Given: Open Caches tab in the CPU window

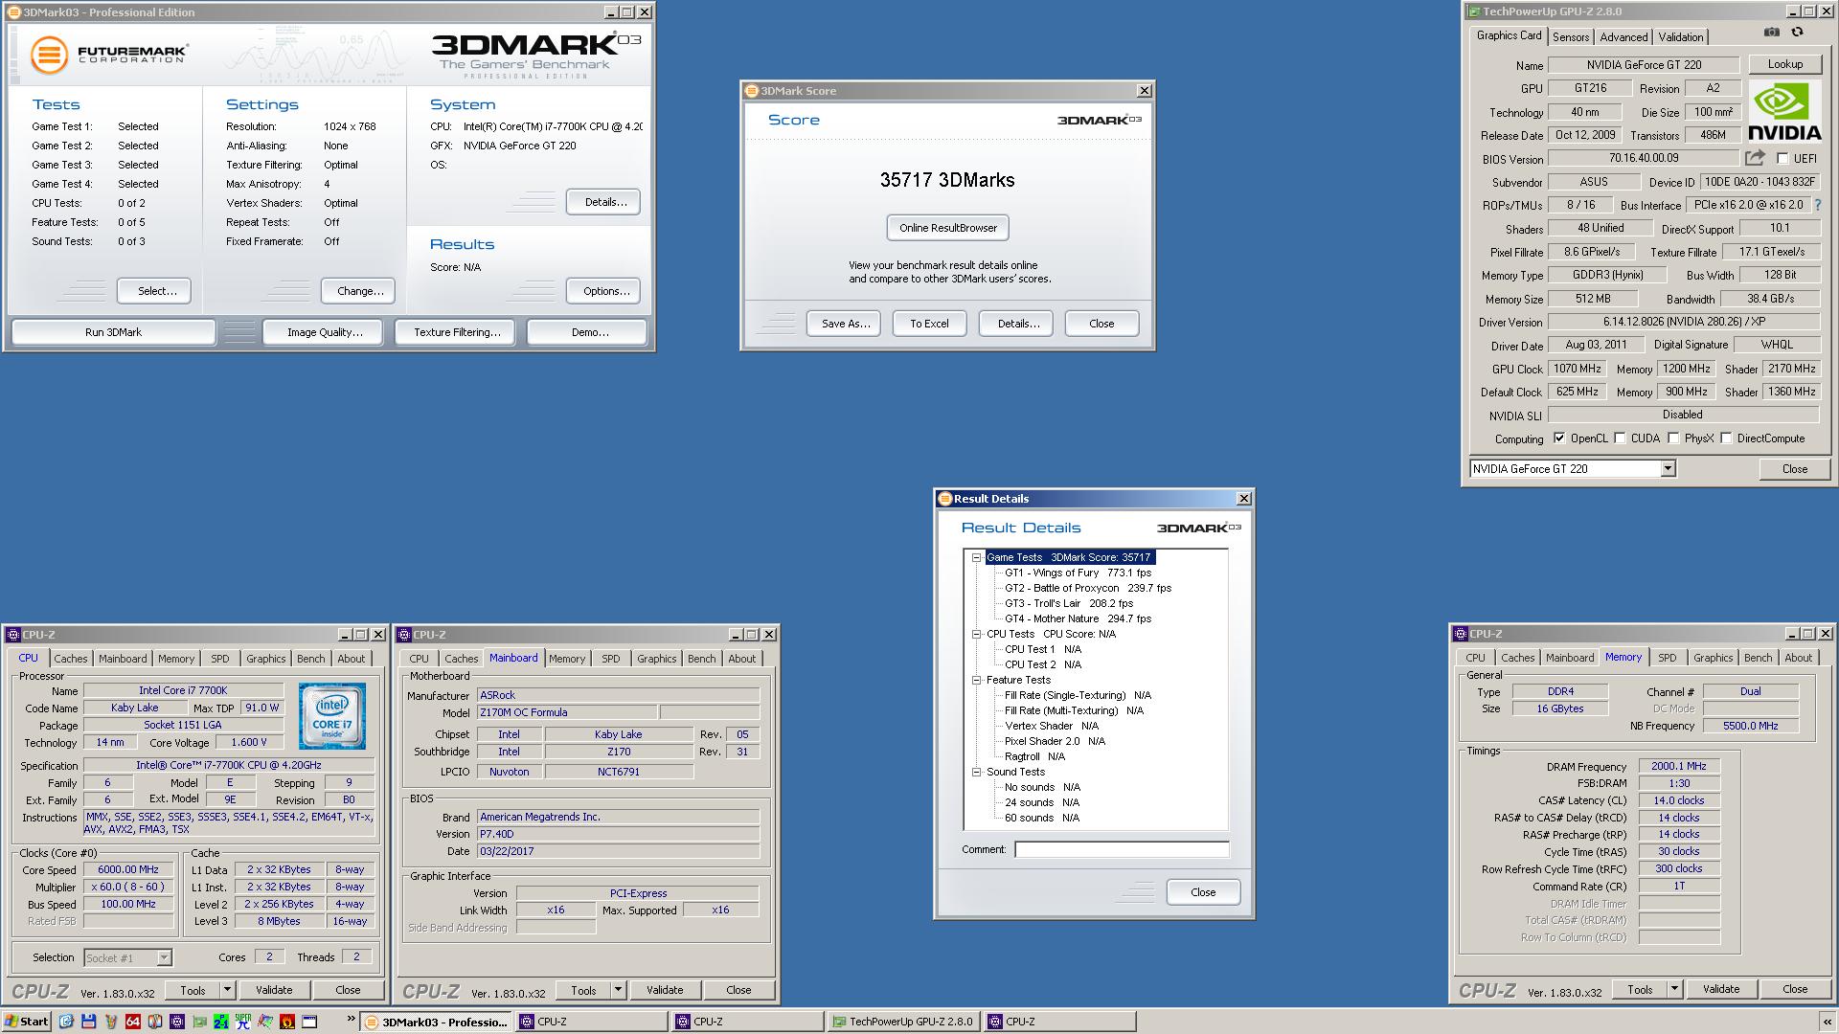Looking at the screenshot, I should [71, 659].
